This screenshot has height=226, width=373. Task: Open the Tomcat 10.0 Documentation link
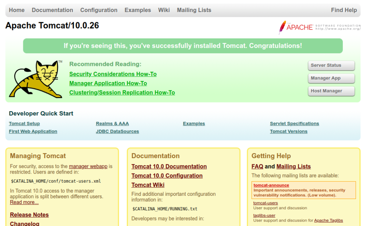tap(169, 167)
